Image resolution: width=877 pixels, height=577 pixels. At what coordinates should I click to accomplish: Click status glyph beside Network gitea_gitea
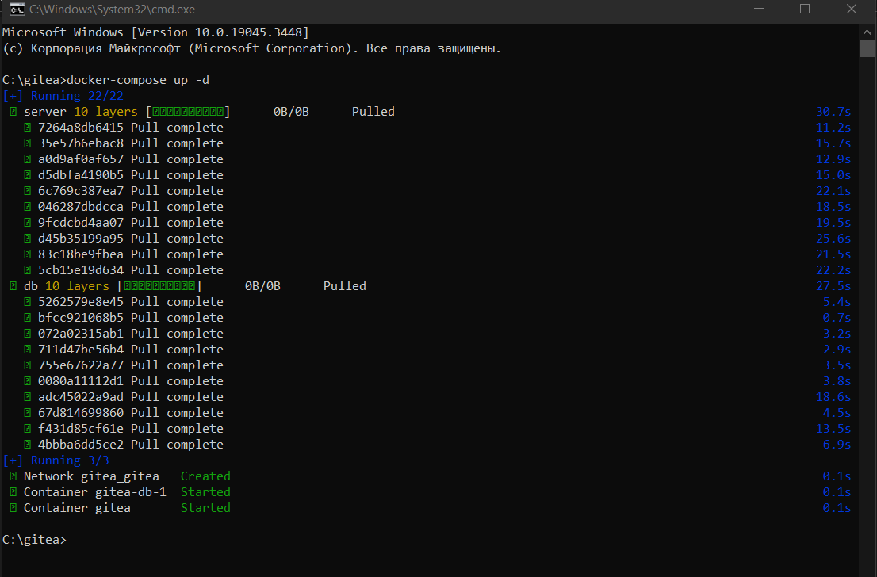click(13, 476)
